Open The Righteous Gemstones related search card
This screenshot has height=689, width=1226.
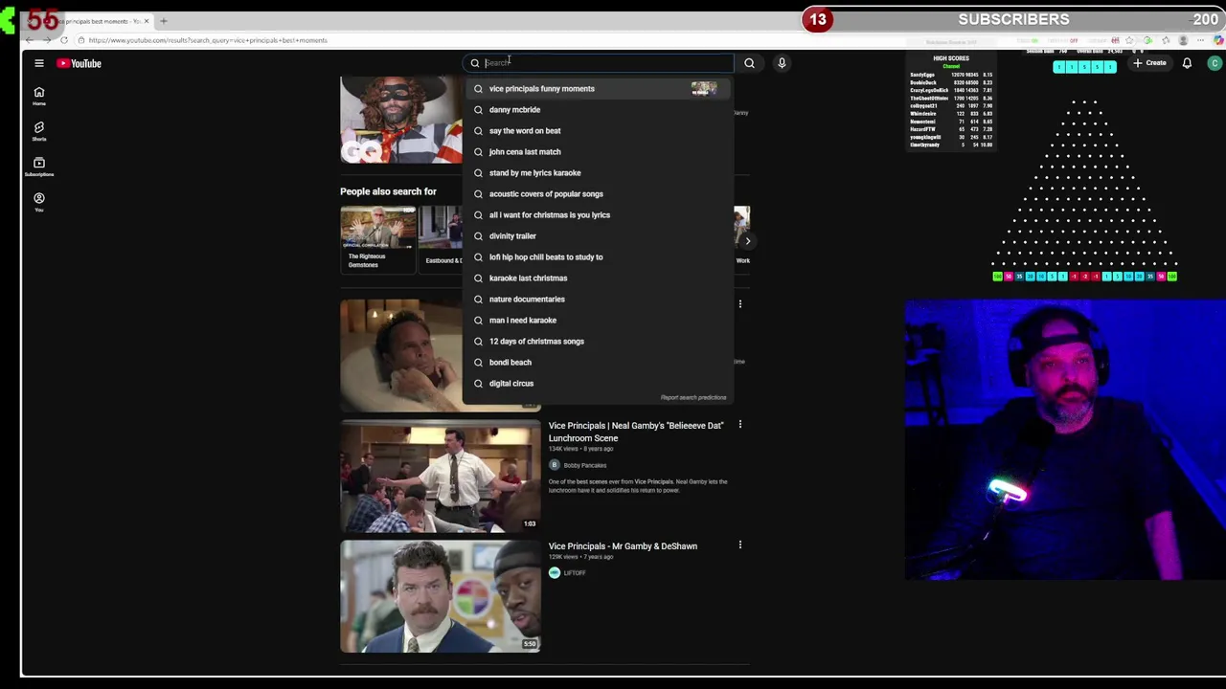pos(378,238)
